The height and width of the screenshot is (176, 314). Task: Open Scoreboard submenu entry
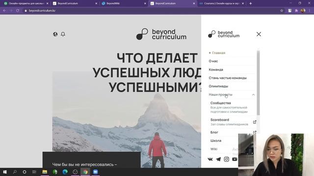point(220,120)
